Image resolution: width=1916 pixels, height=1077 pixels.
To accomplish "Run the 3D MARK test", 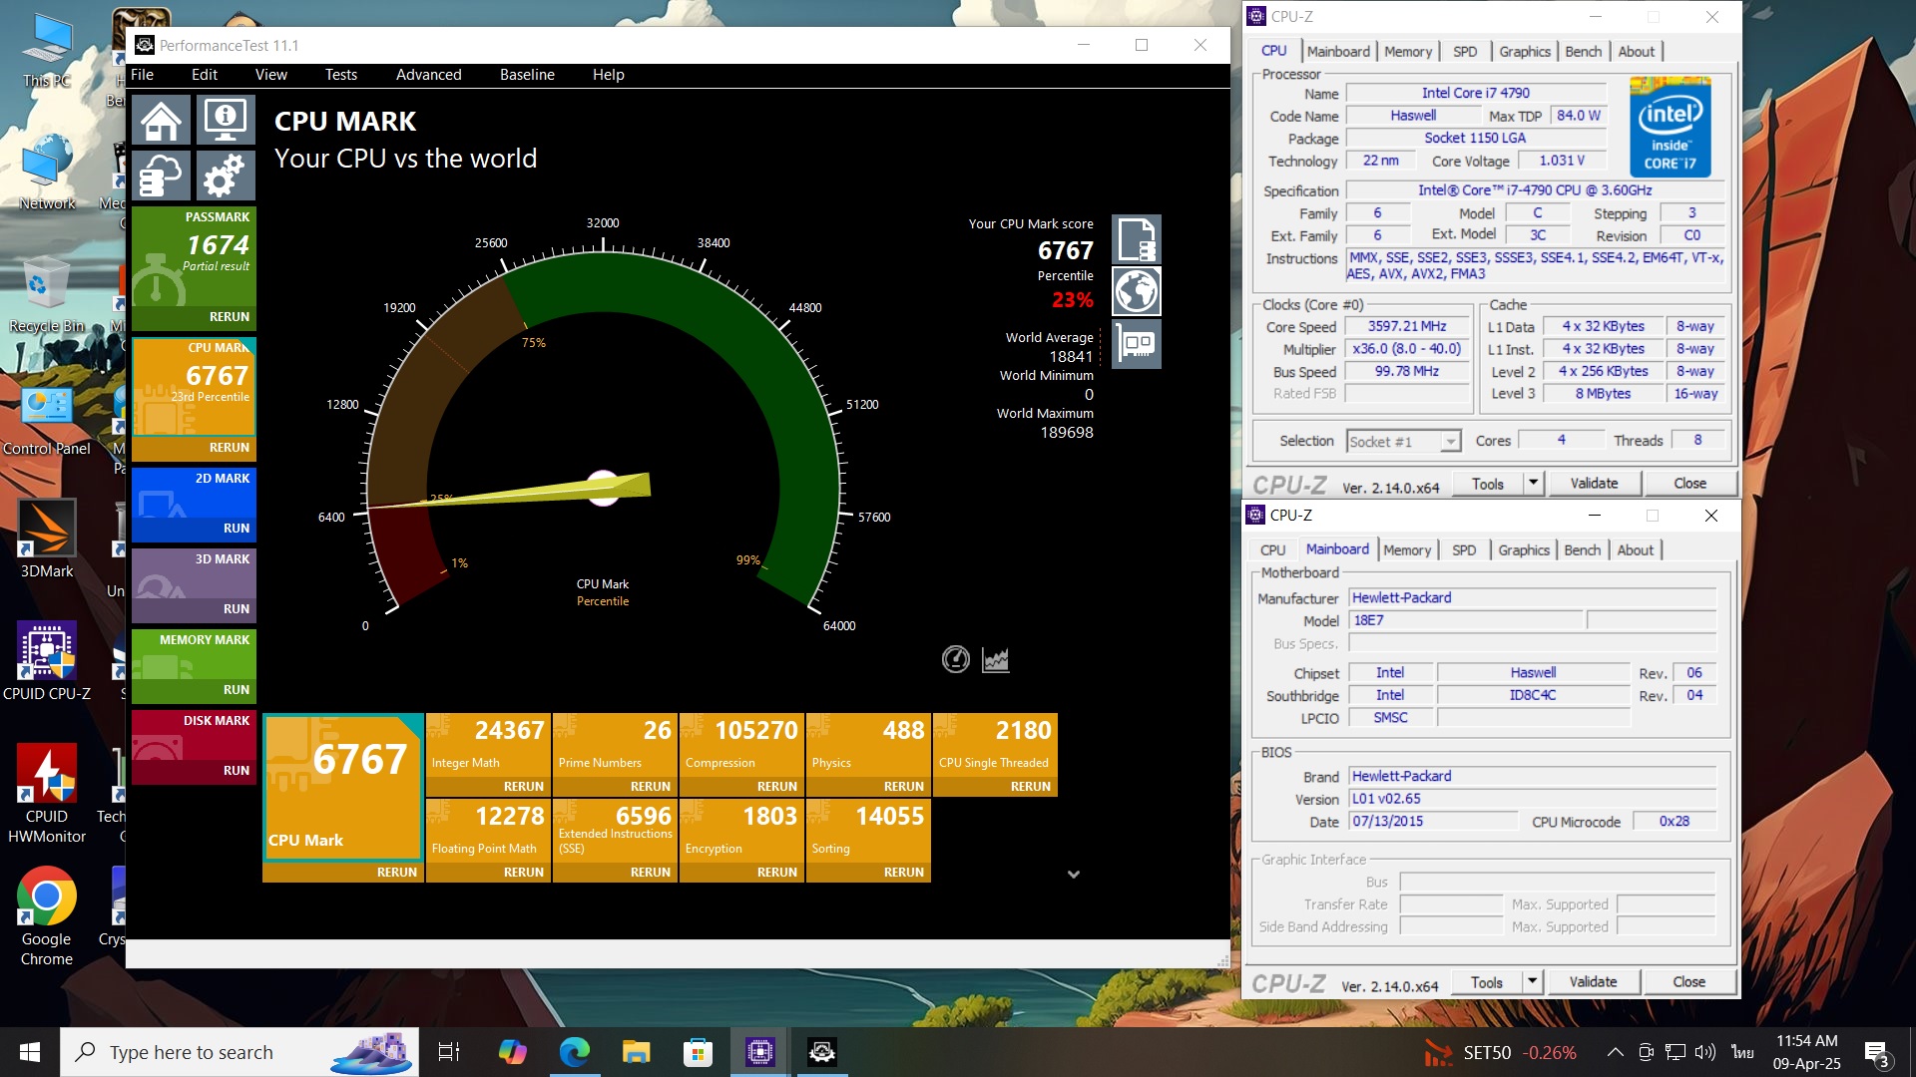I will click(236, 609).
